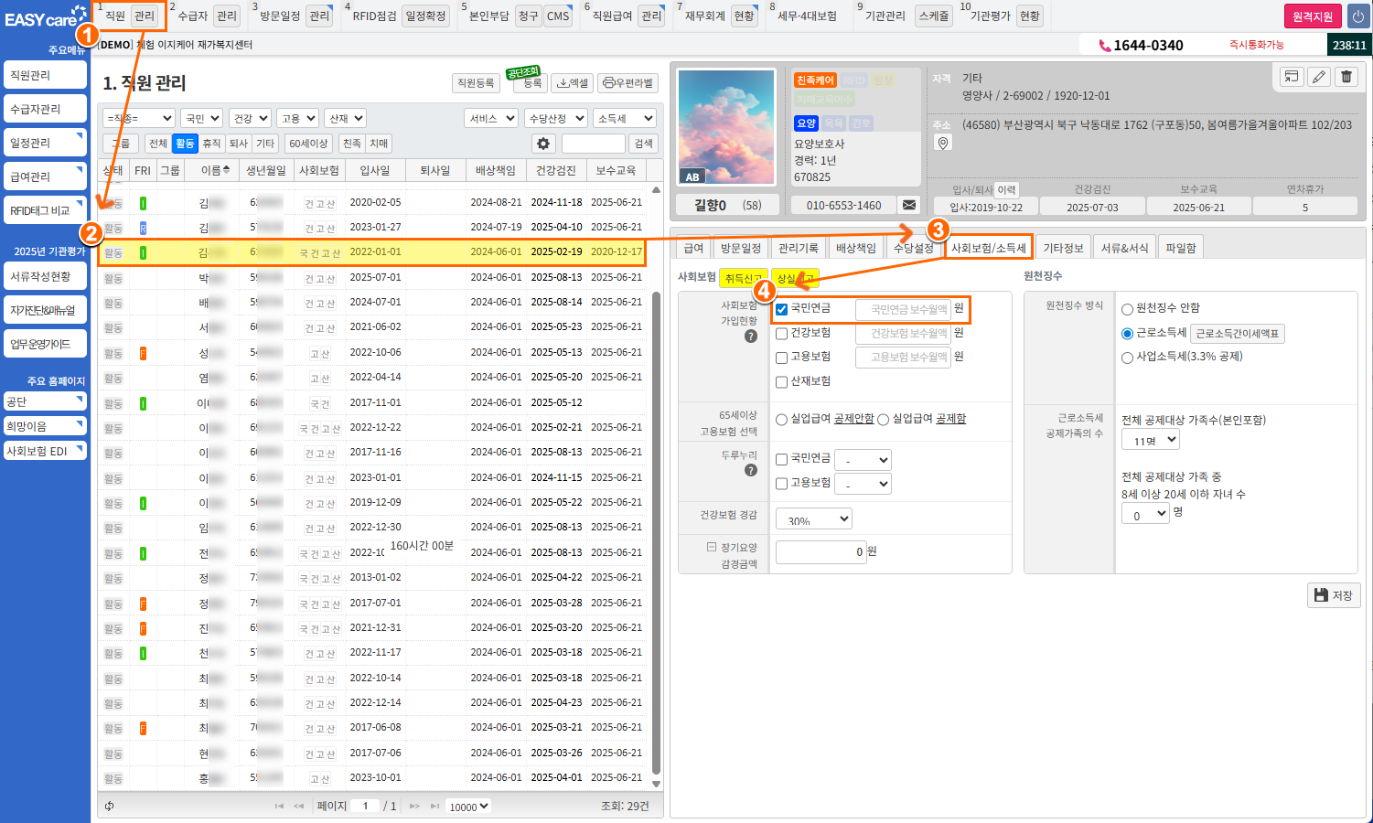Image resolution: width=1373 pixels, height=823 pixels.
Task: Click the envelope message icon
Action: 909,205
